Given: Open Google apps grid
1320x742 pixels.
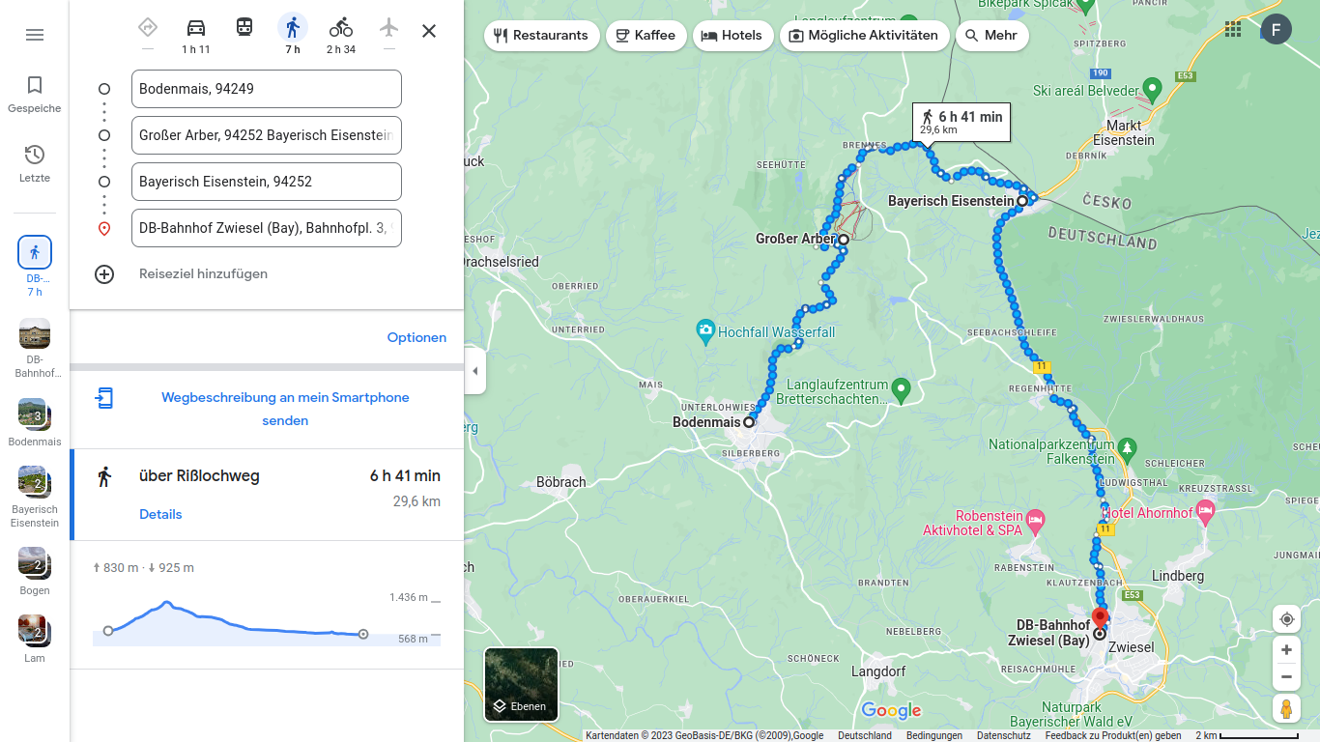Looking at the screenshot, I should click(1233, 29).
